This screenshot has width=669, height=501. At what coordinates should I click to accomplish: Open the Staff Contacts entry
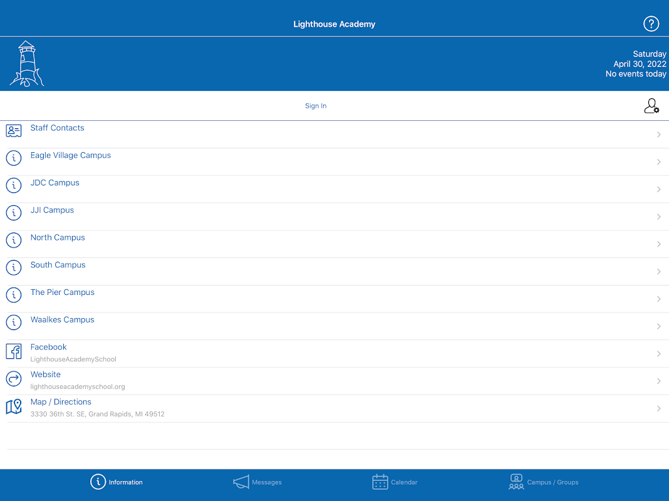[57, 128]
